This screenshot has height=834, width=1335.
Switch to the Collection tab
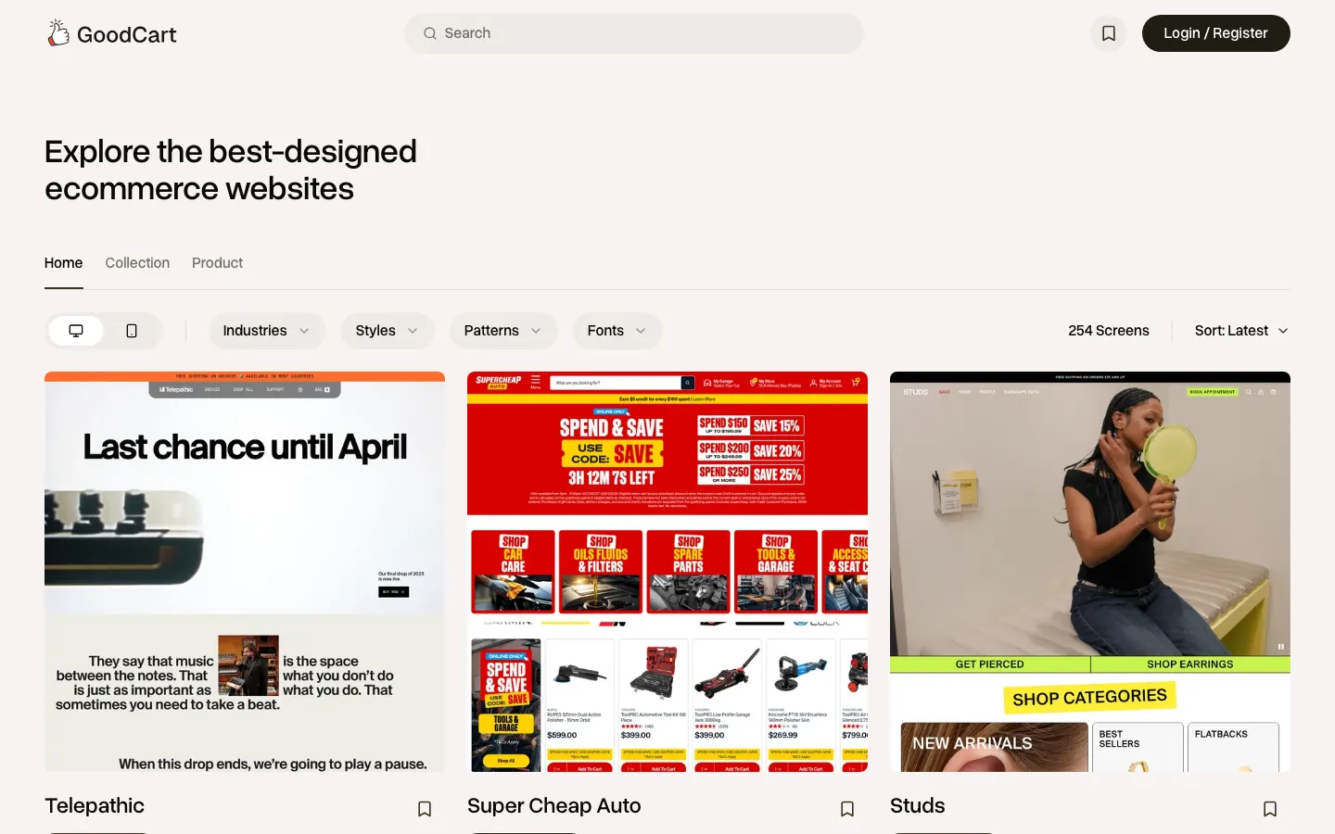(x=137, y=263)
